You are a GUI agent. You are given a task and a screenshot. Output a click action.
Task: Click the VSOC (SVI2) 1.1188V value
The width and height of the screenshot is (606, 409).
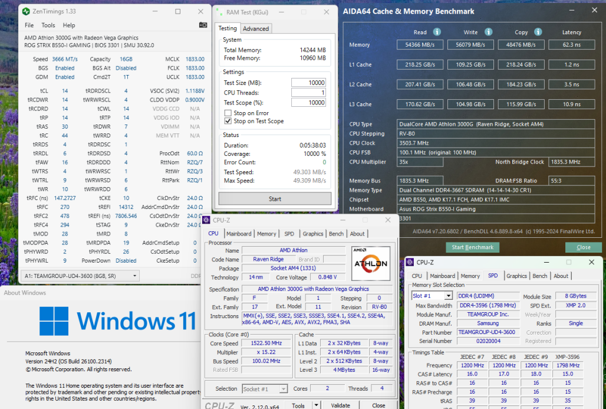(x=195, y=91)
